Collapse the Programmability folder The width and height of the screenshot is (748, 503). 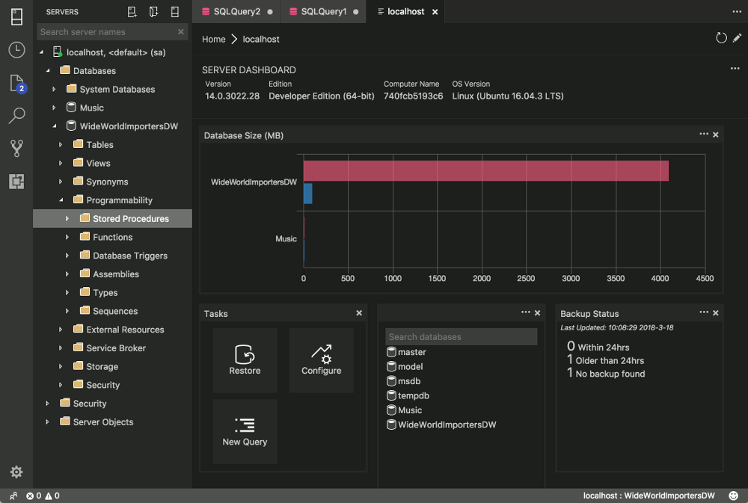[x=61, y=200]
